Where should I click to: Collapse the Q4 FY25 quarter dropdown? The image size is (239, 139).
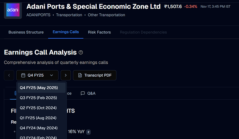(37, 75)
